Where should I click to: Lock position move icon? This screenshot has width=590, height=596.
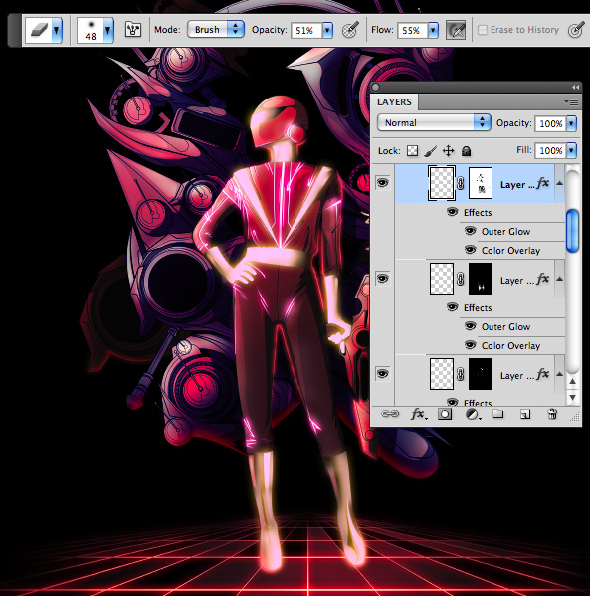tap(448, 151)
